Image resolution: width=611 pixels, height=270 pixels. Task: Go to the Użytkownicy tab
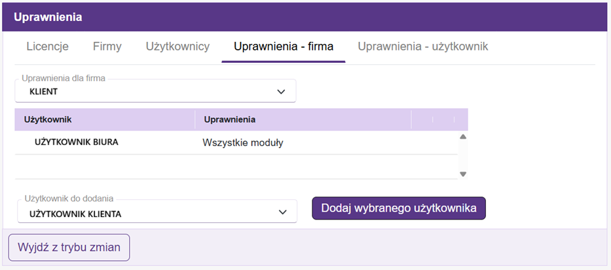click(177, 47)
